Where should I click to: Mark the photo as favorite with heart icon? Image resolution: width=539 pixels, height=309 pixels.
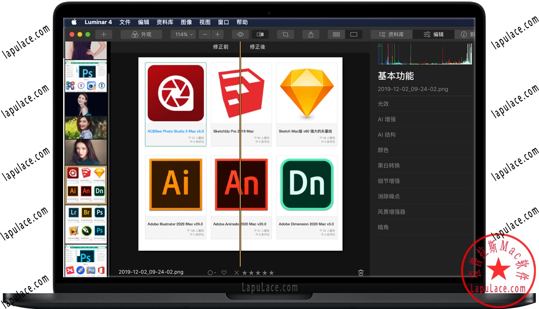[x=224, y=272]
